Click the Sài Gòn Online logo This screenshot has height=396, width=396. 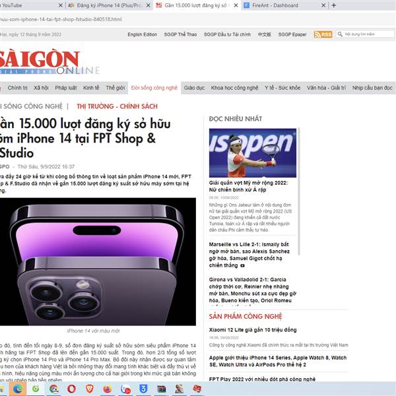click(x=49, y=61)
